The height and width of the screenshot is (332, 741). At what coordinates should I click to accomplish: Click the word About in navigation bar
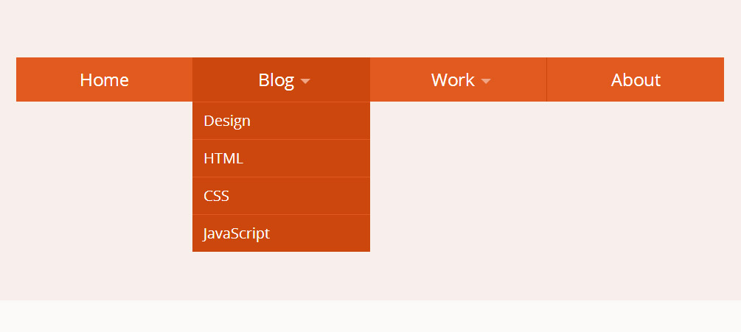point(636,80)
